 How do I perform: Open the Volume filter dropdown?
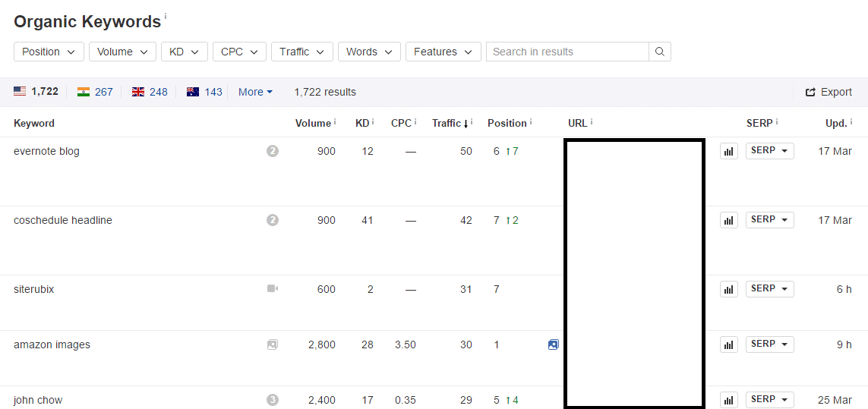[x=122, y=52]
